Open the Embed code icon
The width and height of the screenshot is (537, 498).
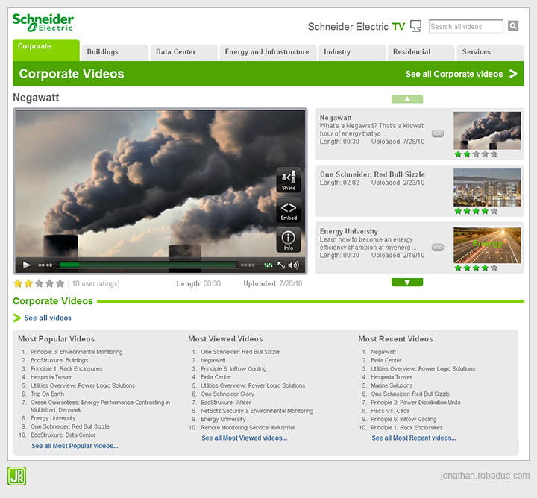[289, 210]
